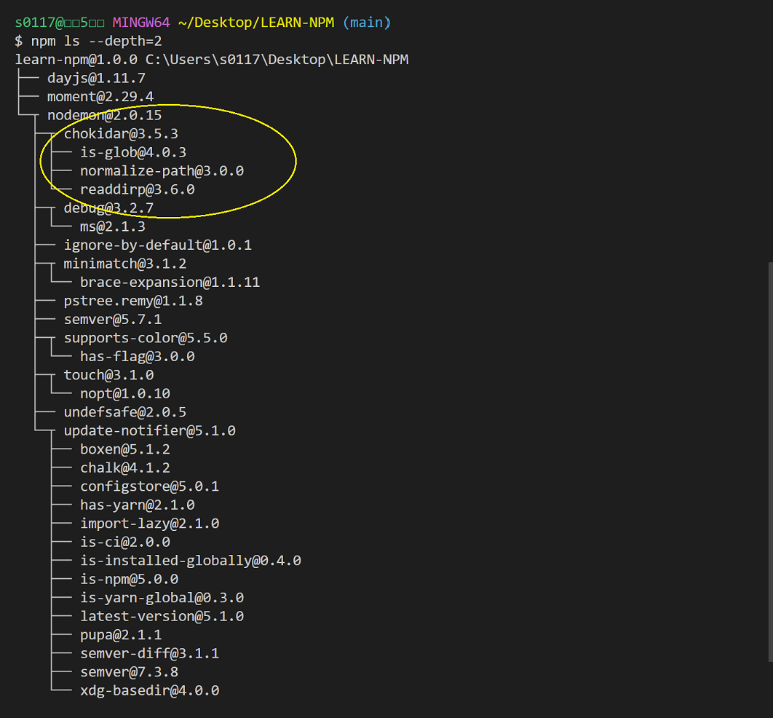
Task: Click the npm ls --depth=2 command
Action: point(96,41)
